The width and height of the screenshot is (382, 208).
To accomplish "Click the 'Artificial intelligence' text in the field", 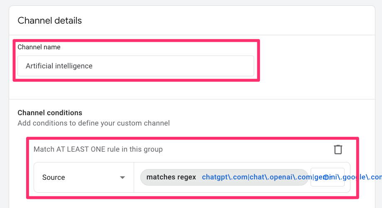I will [x=59, y=66].
